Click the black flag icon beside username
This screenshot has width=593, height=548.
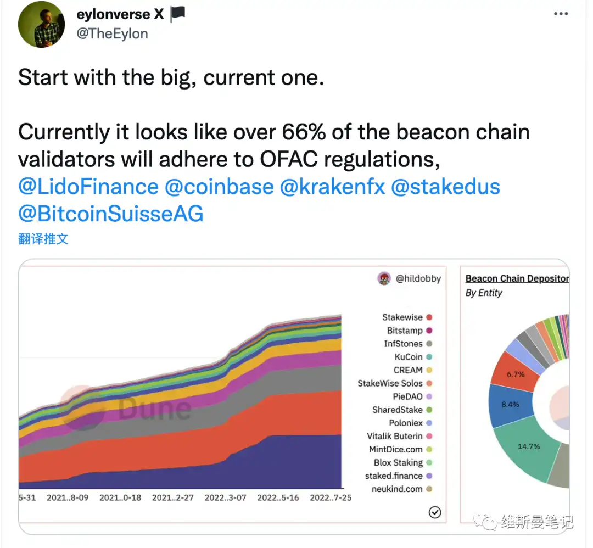point(177,14)
